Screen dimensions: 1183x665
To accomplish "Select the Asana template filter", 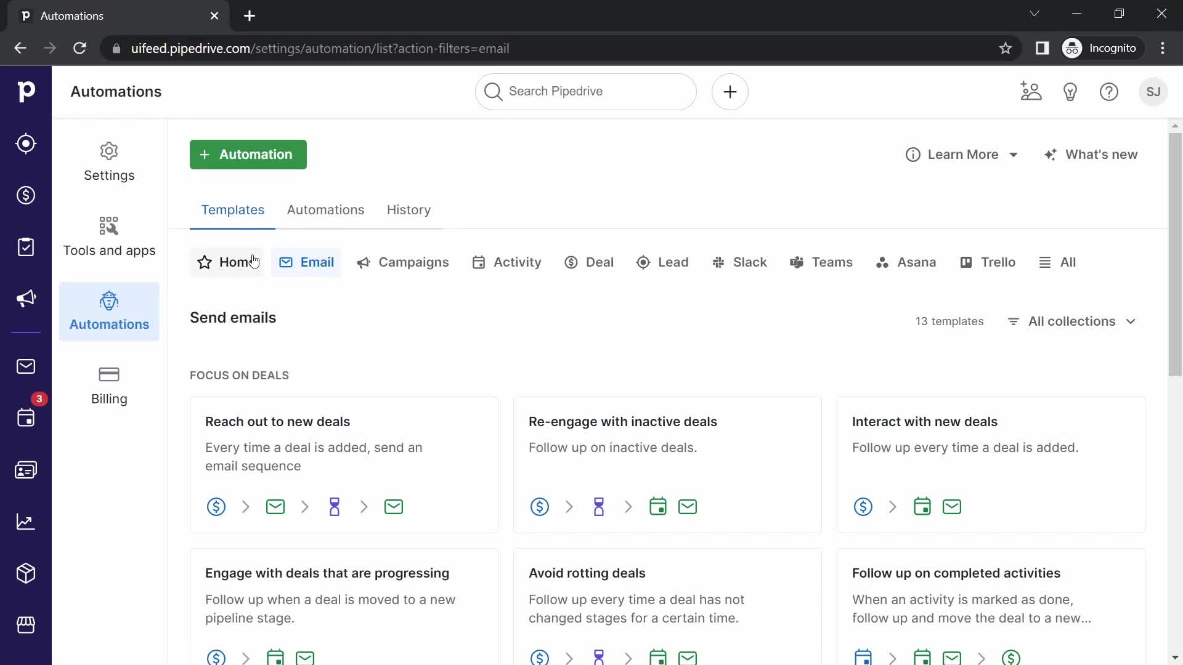I will [x=906, y=262].
